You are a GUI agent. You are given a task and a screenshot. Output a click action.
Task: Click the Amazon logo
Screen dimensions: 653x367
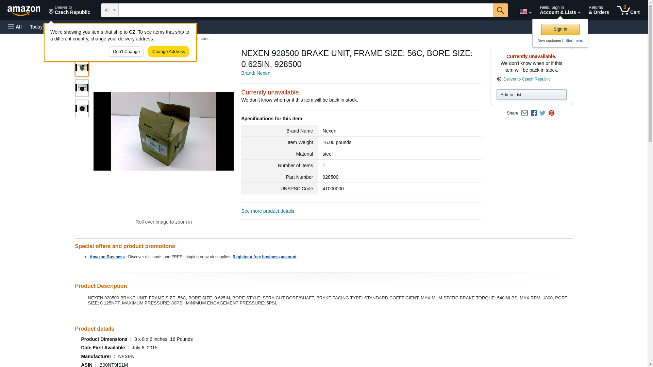tap(24, 11)
